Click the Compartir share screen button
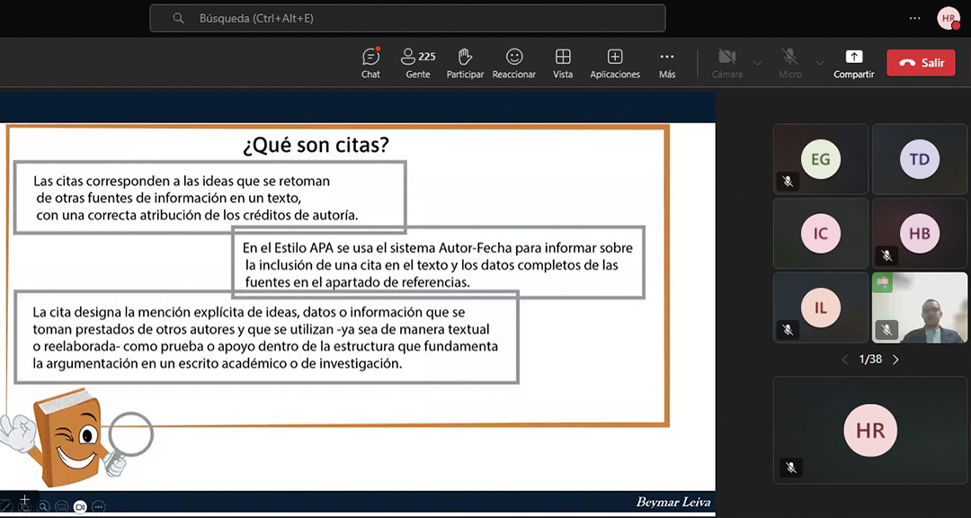This screenshot has width=971, height=518. [x=854, y=63]
